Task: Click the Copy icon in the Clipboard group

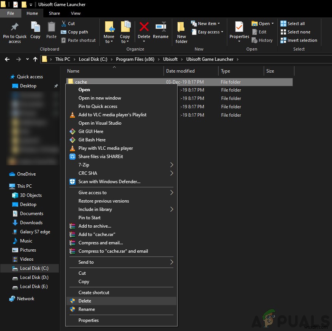Action: click(x=35, y=30)
